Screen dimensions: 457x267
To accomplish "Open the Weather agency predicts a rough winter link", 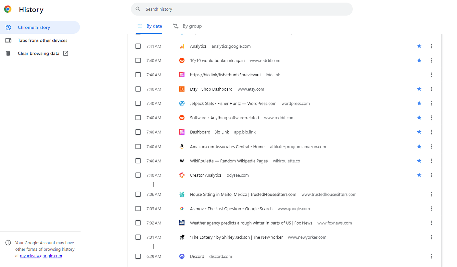I will 251,223.
